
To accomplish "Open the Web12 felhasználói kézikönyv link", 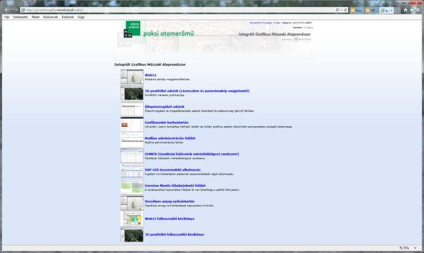I will pos(170,219).
